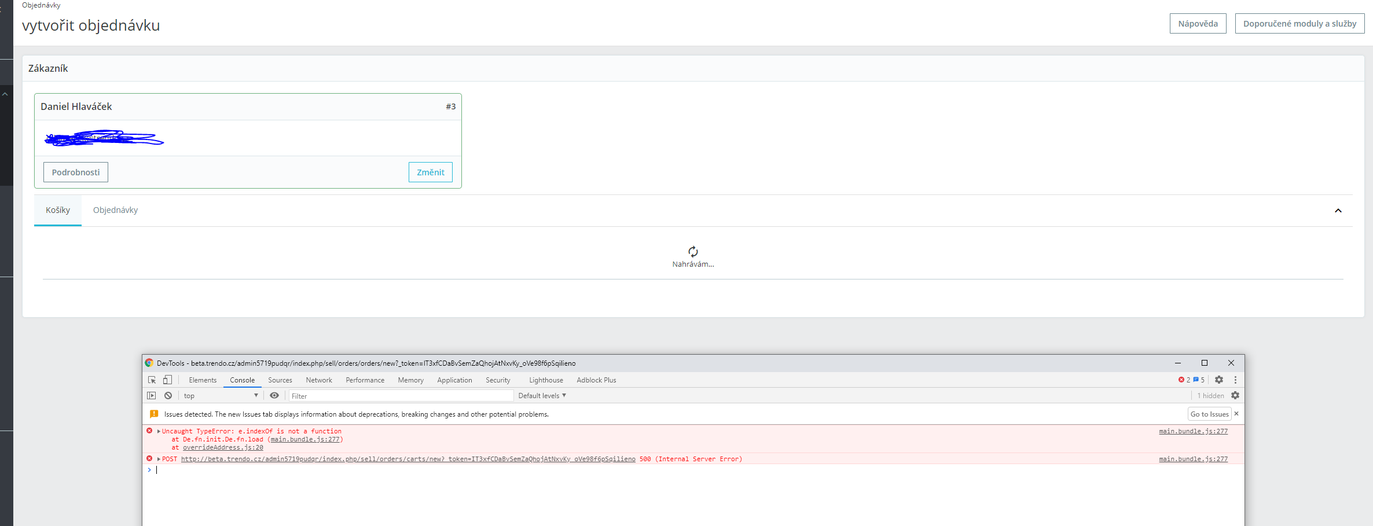Screen dimensions: 1373x526
Task: Click the Změnit customer button
Action: point(431,172)
